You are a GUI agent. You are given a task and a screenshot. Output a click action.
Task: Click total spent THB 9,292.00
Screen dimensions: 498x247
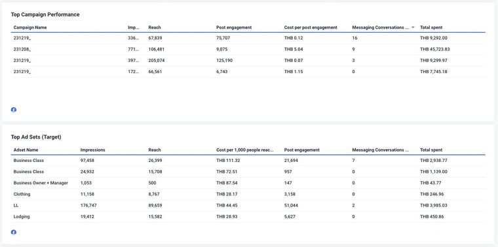(434, 38)
